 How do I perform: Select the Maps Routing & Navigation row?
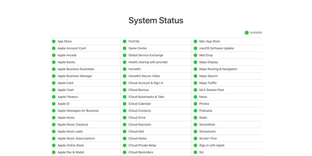(x=218, y=69)
